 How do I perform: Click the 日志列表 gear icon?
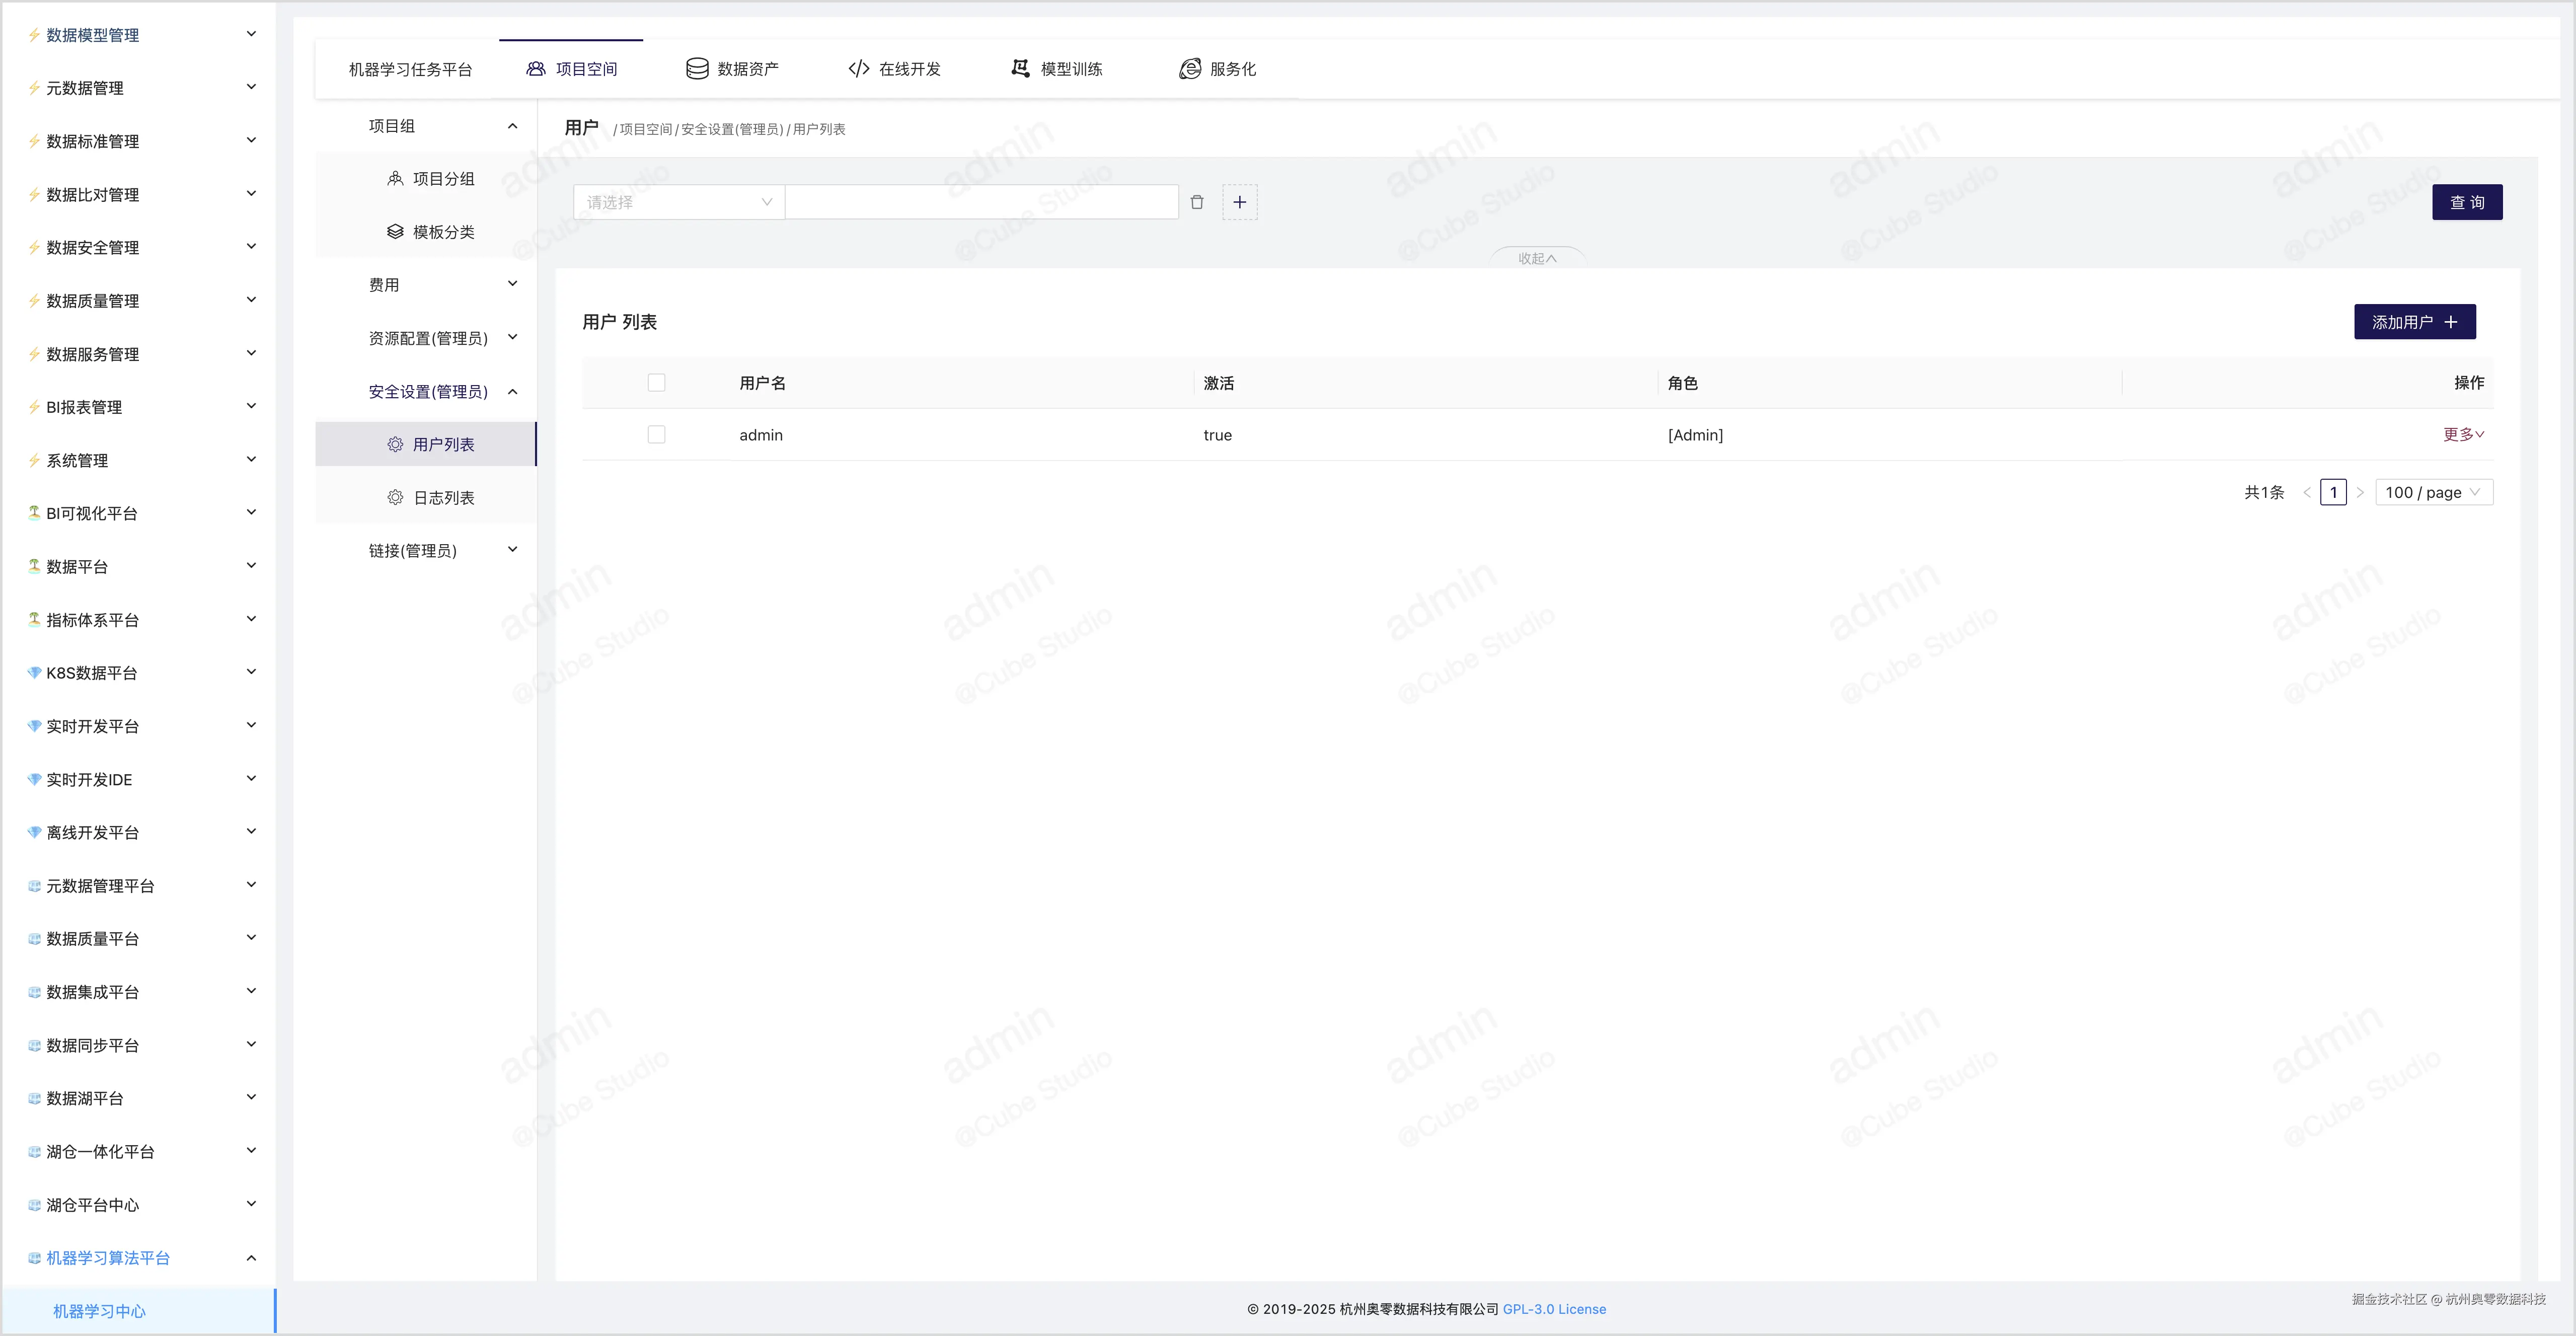395,498
